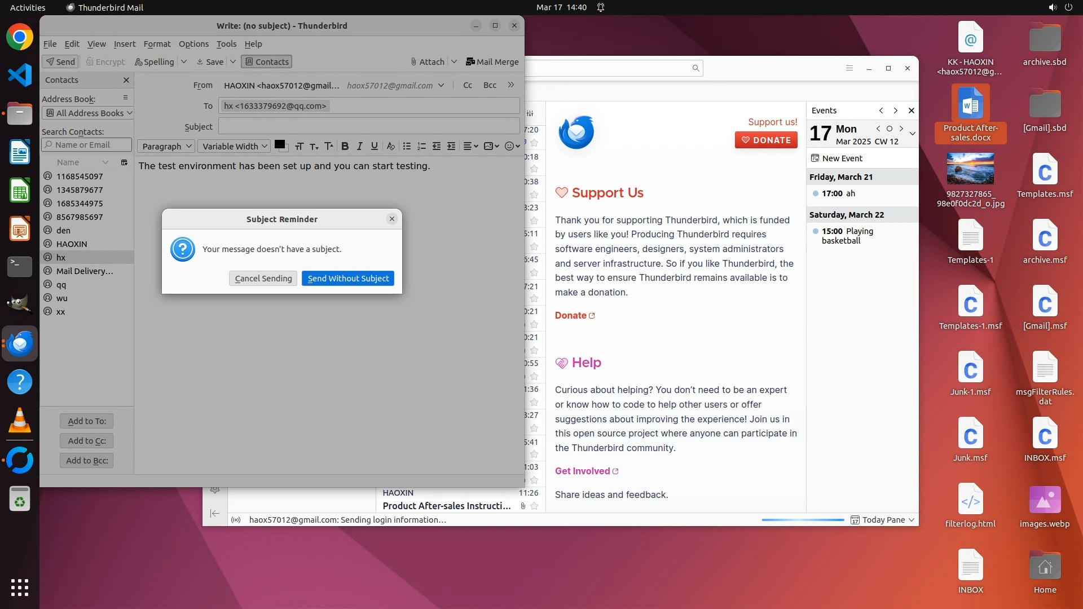Click the Underline formatting icon
The image size is (1083, 609).
coord(374,146)
